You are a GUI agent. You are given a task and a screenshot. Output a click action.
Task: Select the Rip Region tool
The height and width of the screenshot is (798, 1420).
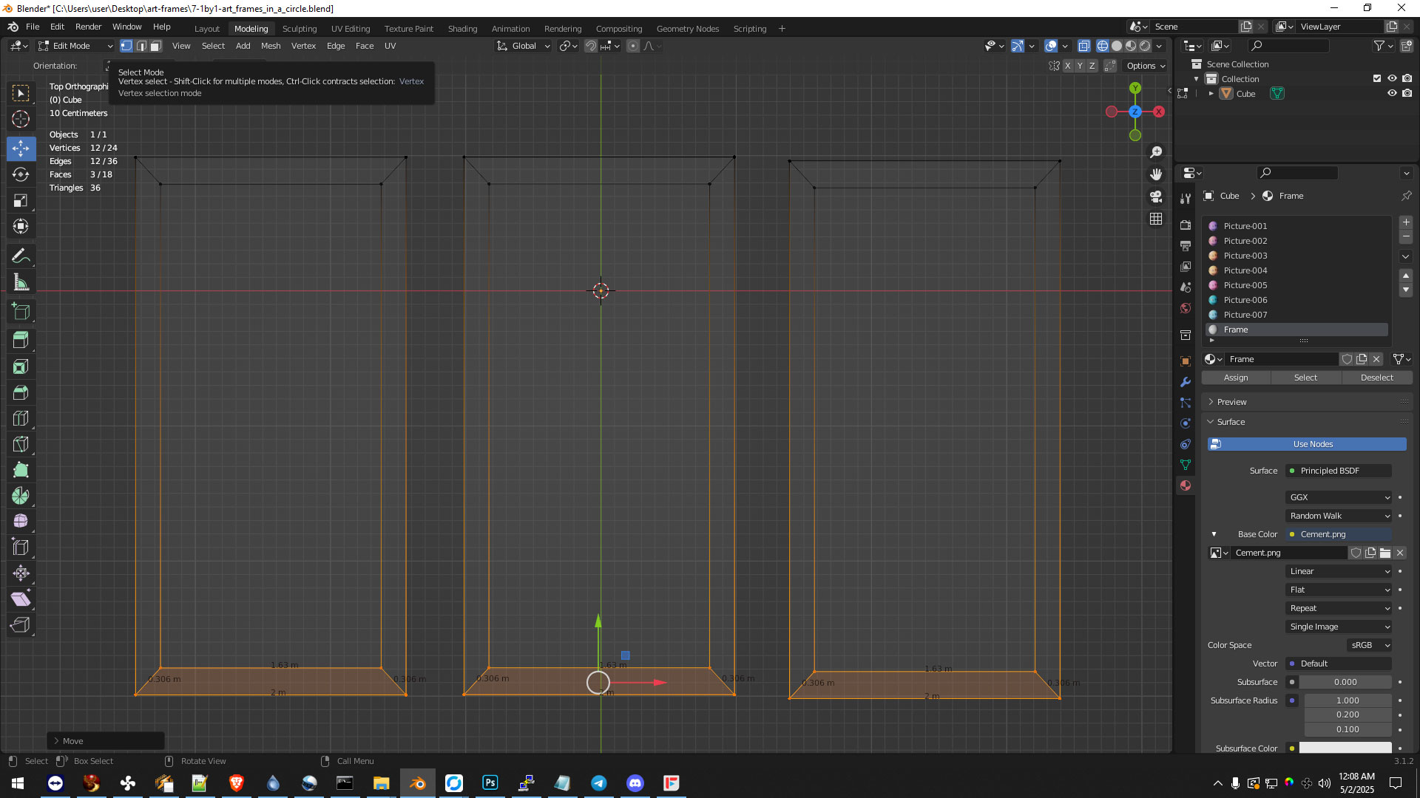coord(21,625)
